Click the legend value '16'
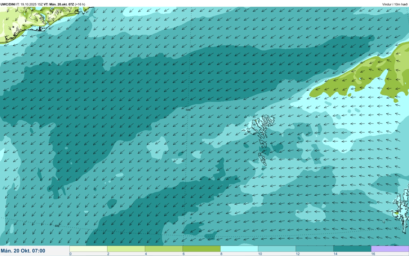This screenshot has width=409, height=256. pos(373,254)
